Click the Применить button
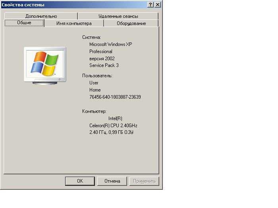The height and width of the screenshot is (208, 278). (144, 181)
